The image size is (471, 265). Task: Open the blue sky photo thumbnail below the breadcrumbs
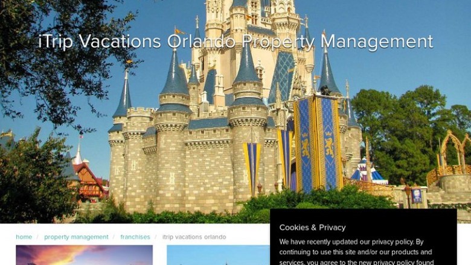coord(219,255)
